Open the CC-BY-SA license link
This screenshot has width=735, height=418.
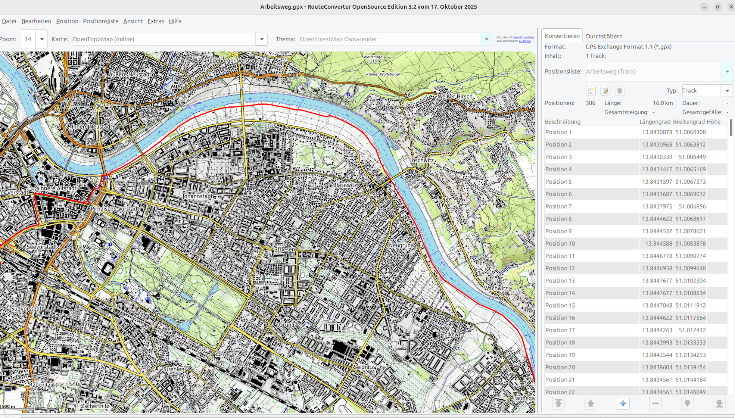[x=524, y=41]
